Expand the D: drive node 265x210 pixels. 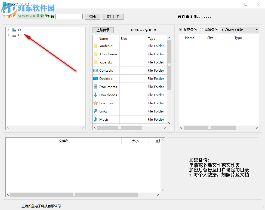(x=8, y=35)
